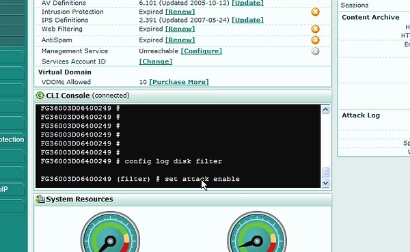Click the CLI console scroll up arrow

coord(325,109)
